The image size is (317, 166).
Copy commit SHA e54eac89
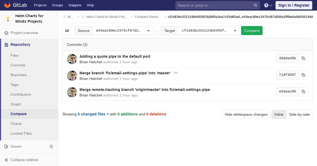pyautogui.click(x=303, y=91)
